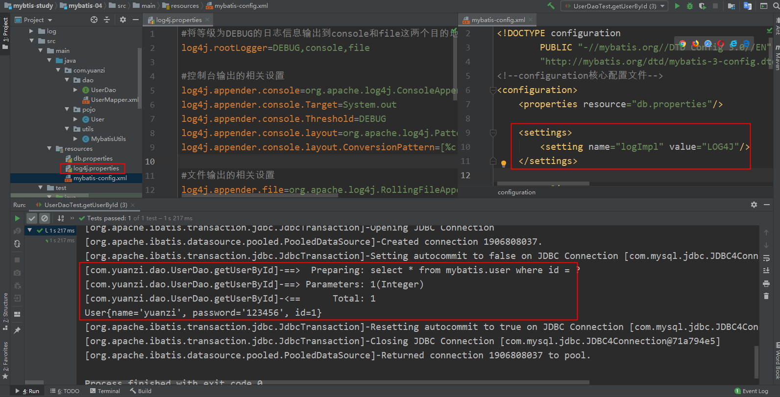Viewport: 780px width, 397px height.
Task: Toggle scroll-to-end in console
Action: [x=766, y=271]
